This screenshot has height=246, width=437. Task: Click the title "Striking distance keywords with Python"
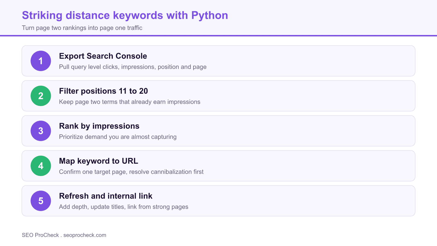125,16
